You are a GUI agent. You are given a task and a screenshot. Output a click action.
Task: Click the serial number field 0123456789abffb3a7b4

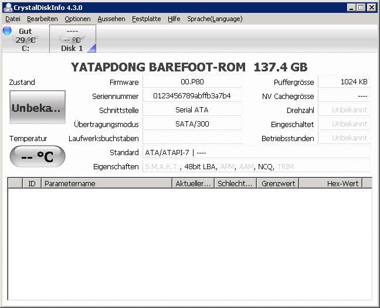(x=192, y=96)
